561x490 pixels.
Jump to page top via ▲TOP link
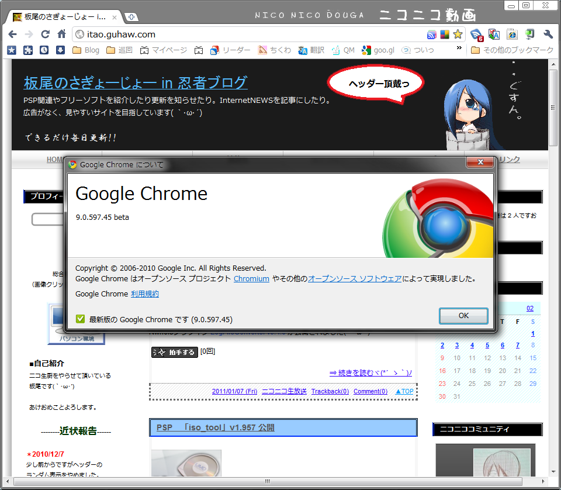click(404, 391)
